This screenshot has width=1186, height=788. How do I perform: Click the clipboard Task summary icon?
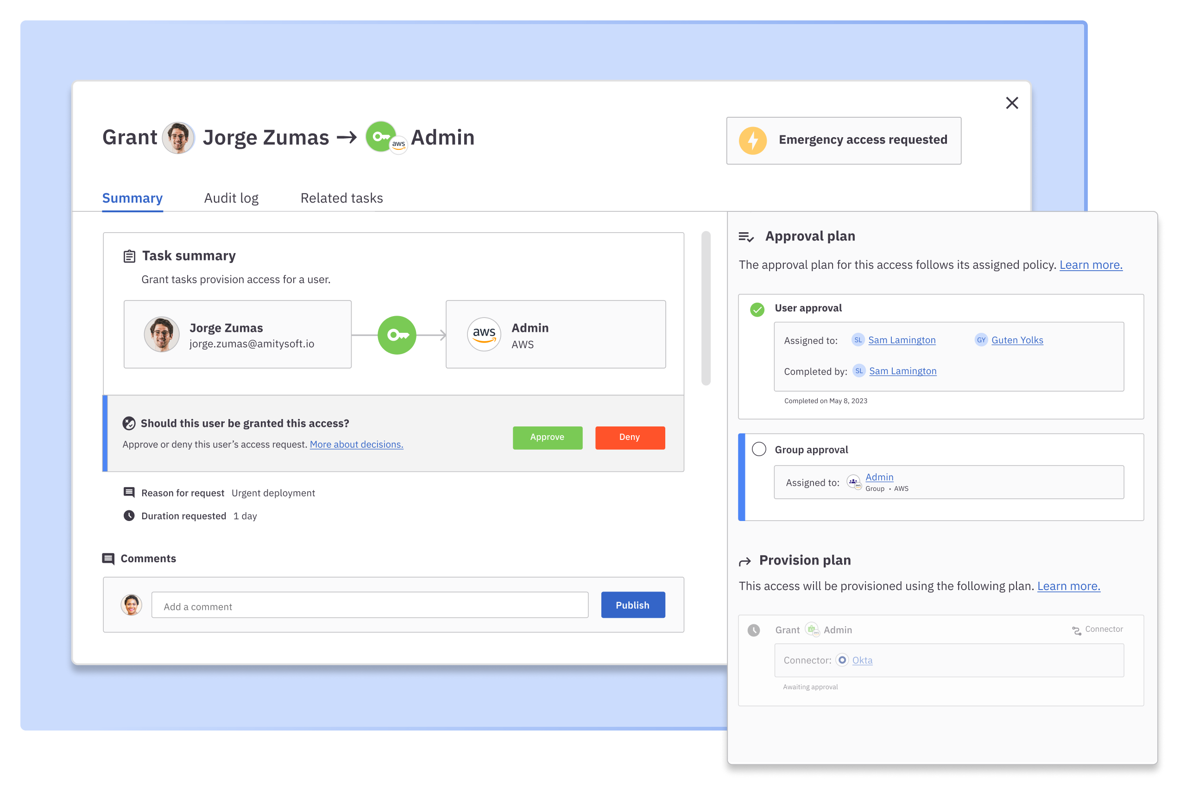point(129,256)
